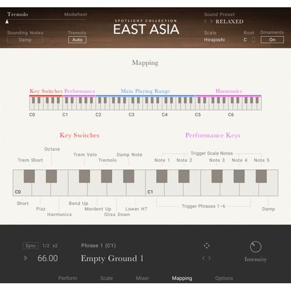Open the Hirajoshi scale dropdown

[214, 40]
